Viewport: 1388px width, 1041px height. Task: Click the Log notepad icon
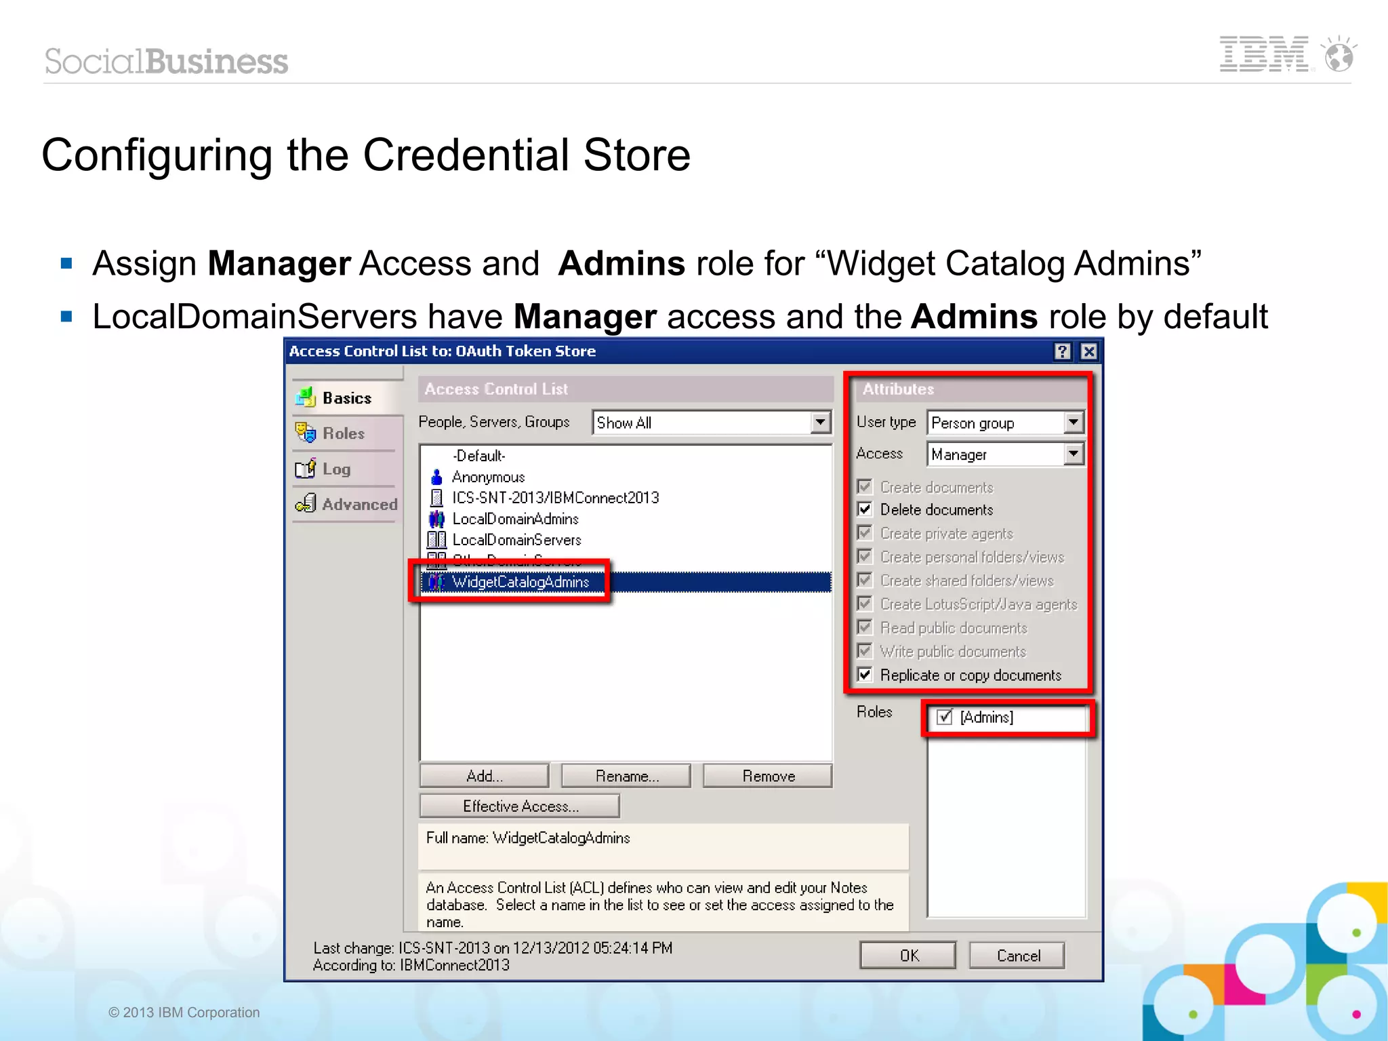(306, 468)
